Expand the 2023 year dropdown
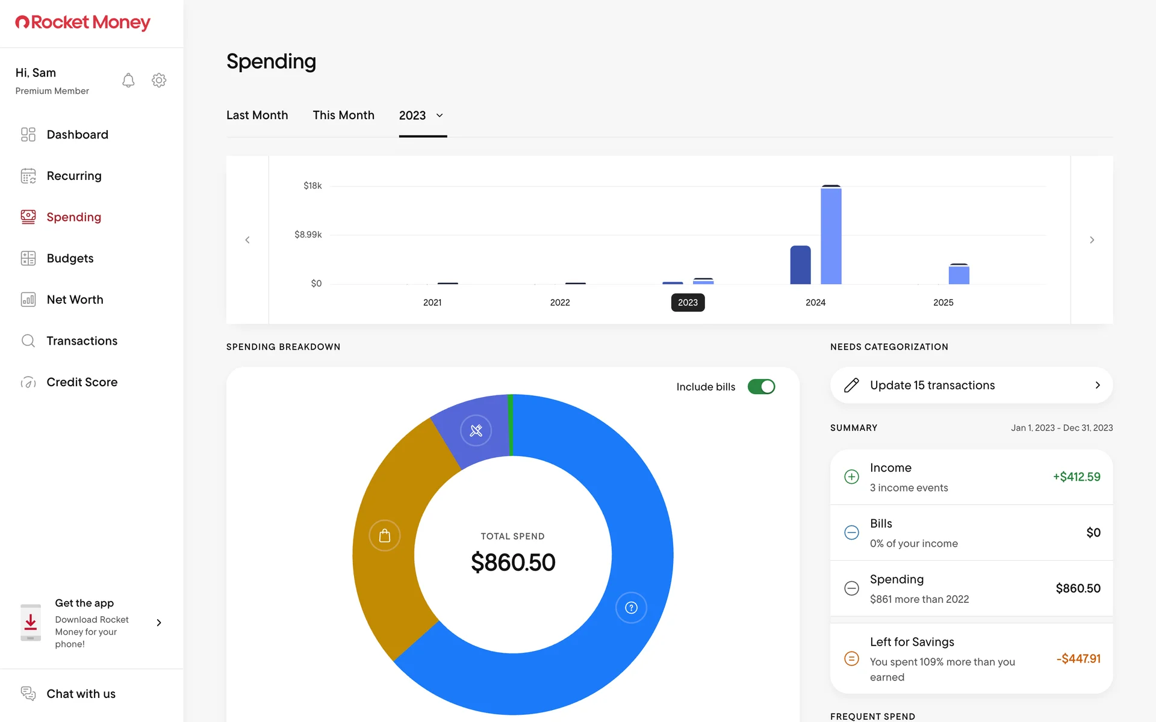This screenshot has height=722, width=1156. [422, 116]
